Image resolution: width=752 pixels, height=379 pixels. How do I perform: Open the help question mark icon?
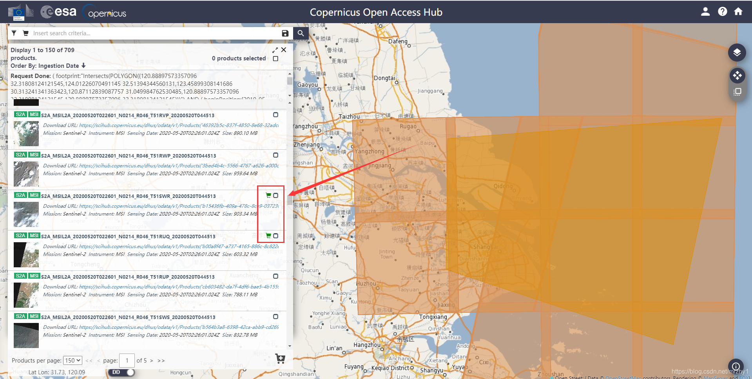[722, 12]
